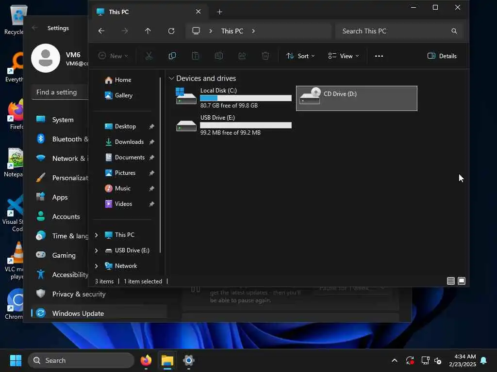The image size is (497, 372).
Task: Open Firefox from the taskbar
Action: pos(146,360)
